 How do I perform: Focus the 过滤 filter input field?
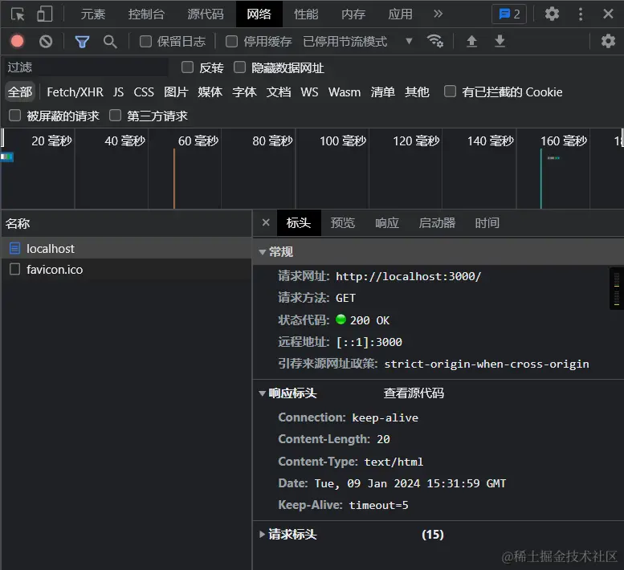tap(87, 67)
